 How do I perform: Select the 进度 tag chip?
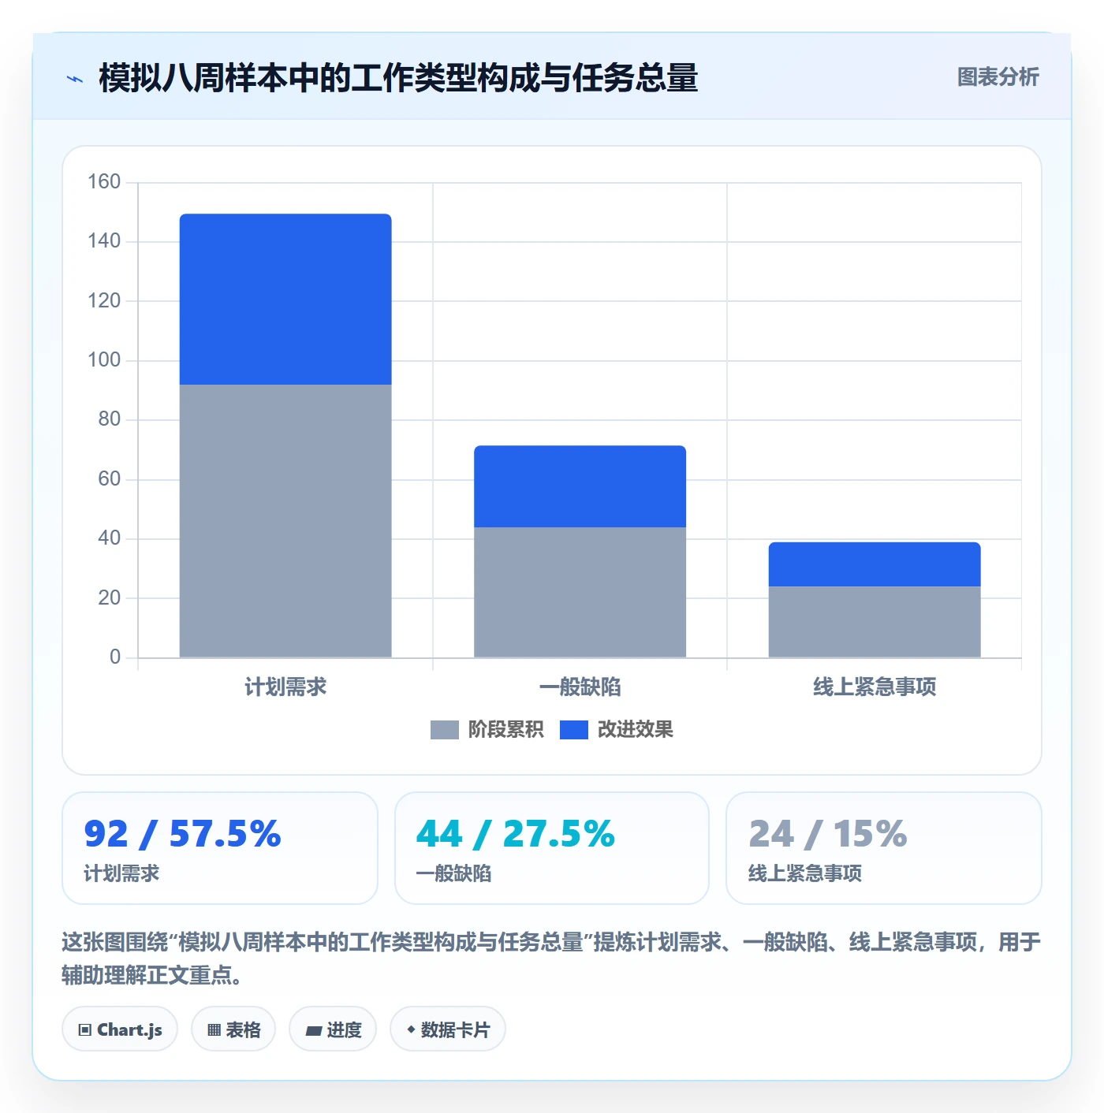(x=333, y=1029)
